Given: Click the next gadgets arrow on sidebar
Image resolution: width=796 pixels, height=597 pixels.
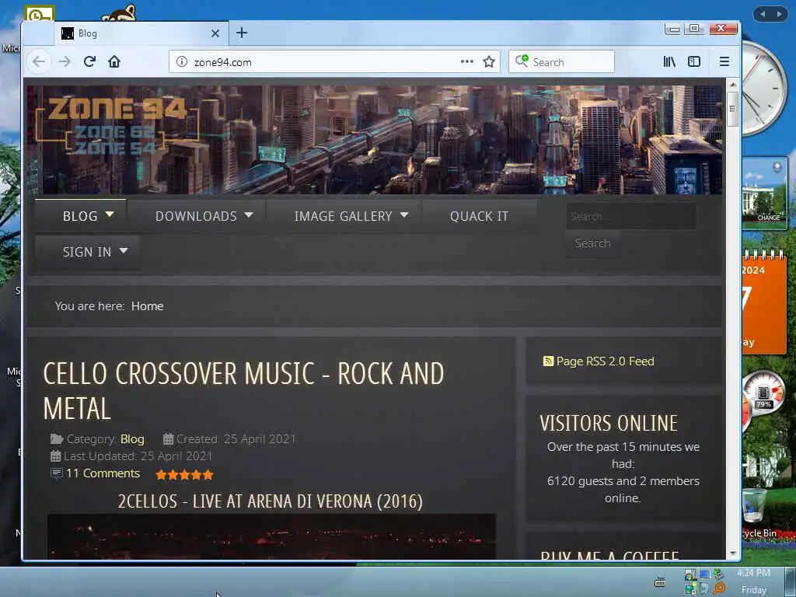Looking at the screenshot, I should pos(779,14).
